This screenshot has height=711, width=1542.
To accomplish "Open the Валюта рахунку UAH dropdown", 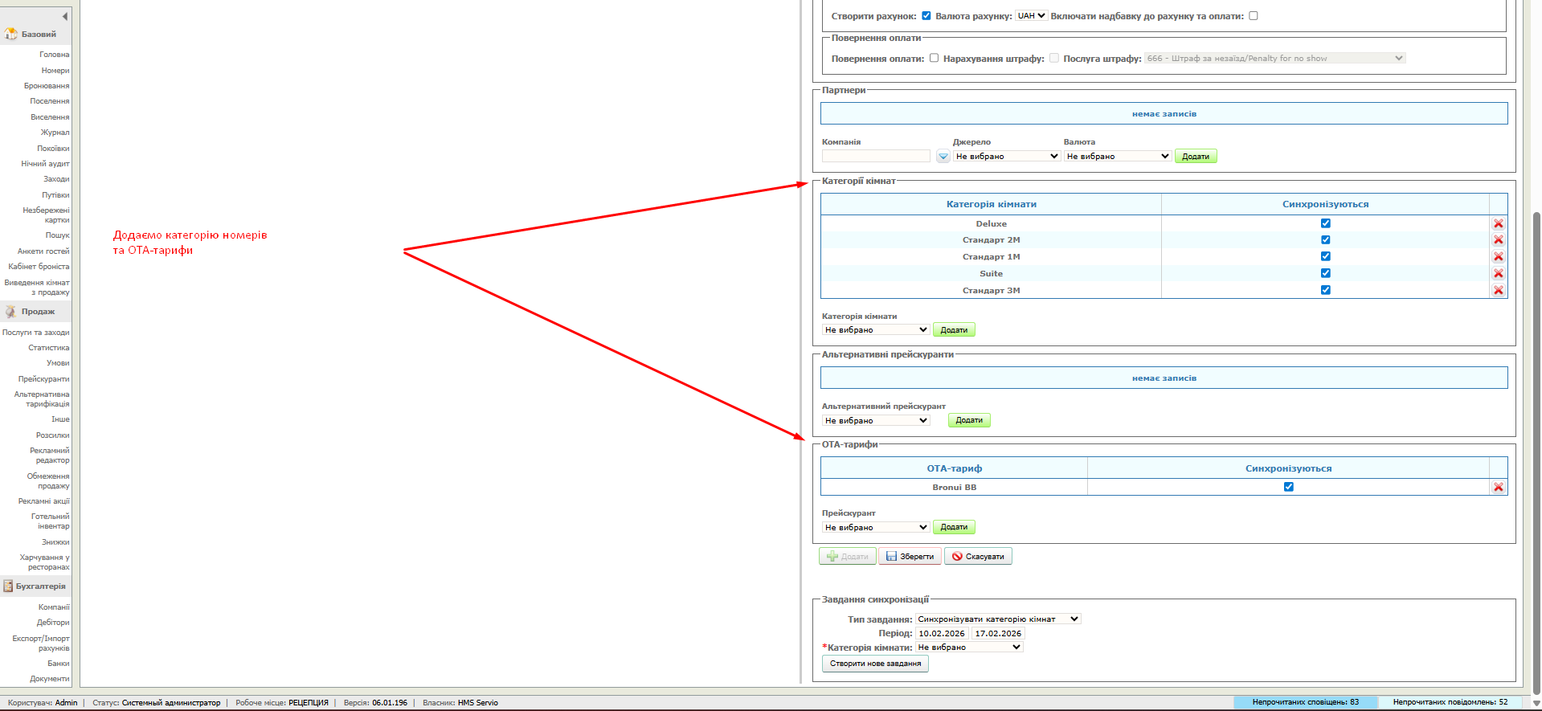I will pos(1031,16).
